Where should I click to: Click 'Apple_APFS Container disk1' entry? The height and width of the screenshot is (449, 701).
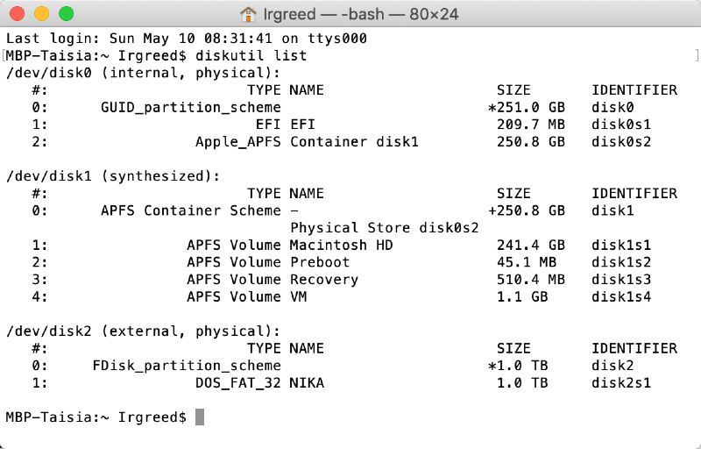point(307,142)
